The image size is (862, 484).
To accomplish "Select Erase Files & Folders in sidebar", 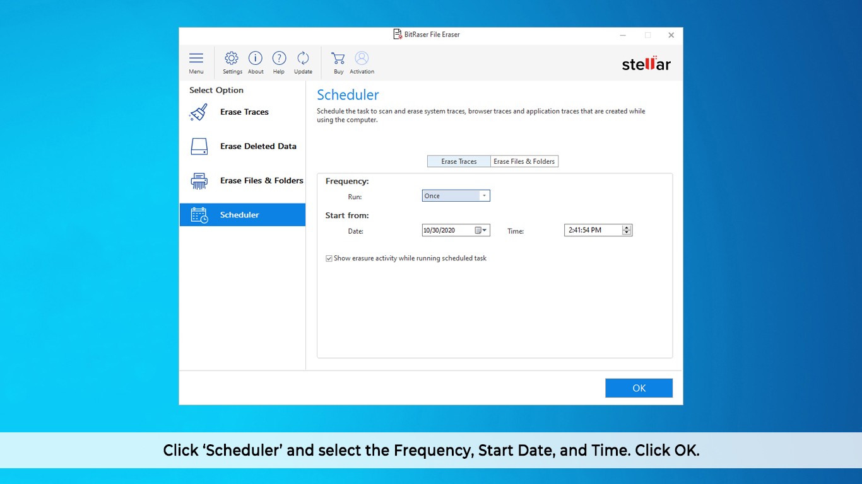I will (x=242, y=180).
